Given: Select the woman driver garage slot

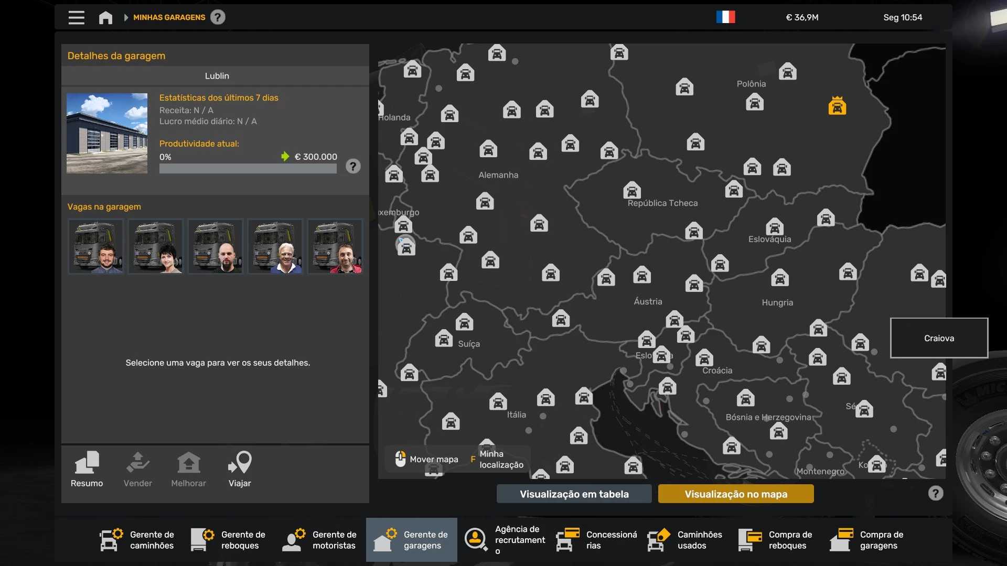Looking at the screenshot, I should point(156,246).
